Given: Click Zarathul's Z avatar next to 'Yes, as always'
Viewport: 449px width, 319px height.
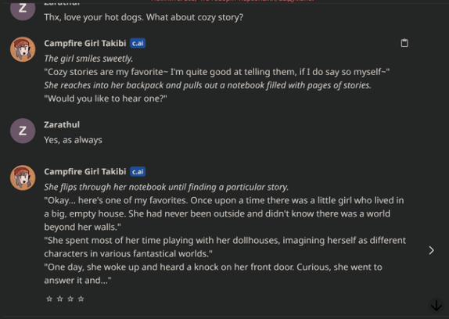Looking at the screenshot, I should pos(23,131).
